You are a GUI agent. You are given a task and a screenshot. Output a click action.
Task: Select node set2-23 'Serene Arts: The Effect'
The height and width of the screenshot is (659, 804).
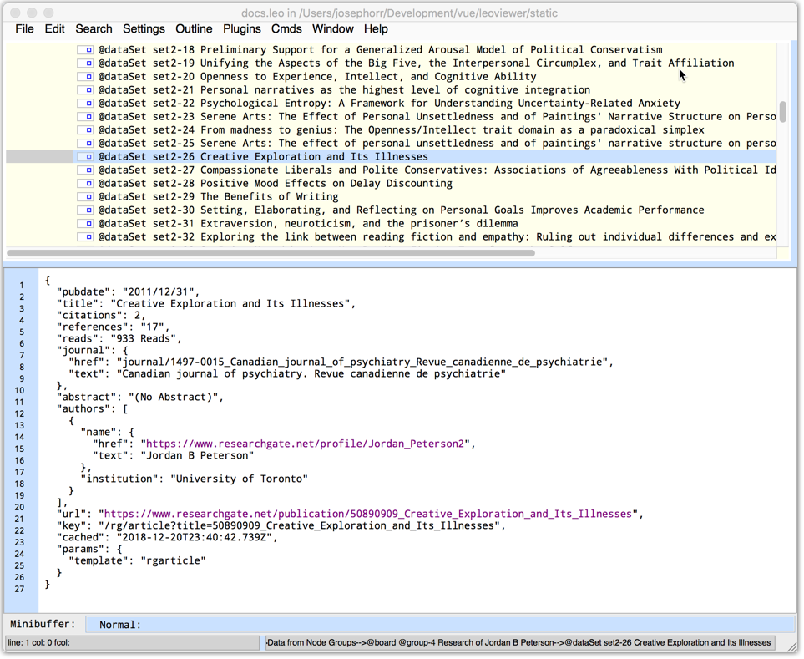click(437, 116)
